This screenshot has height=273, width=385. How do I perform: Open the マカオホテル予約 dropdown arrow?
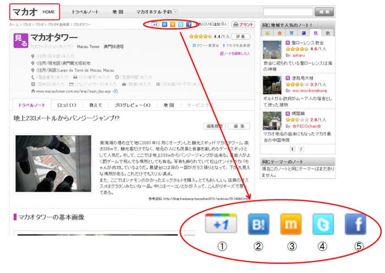(x=175, y=12)
